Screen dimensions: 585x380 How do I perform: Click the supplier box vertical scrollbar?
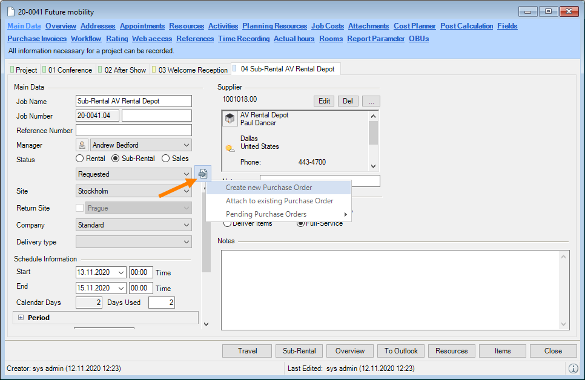pos(373,140)
